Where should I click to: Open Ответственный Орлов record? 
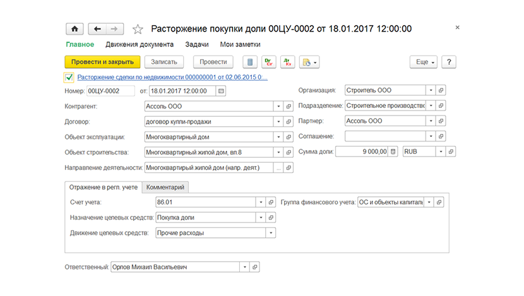point(255,267)
